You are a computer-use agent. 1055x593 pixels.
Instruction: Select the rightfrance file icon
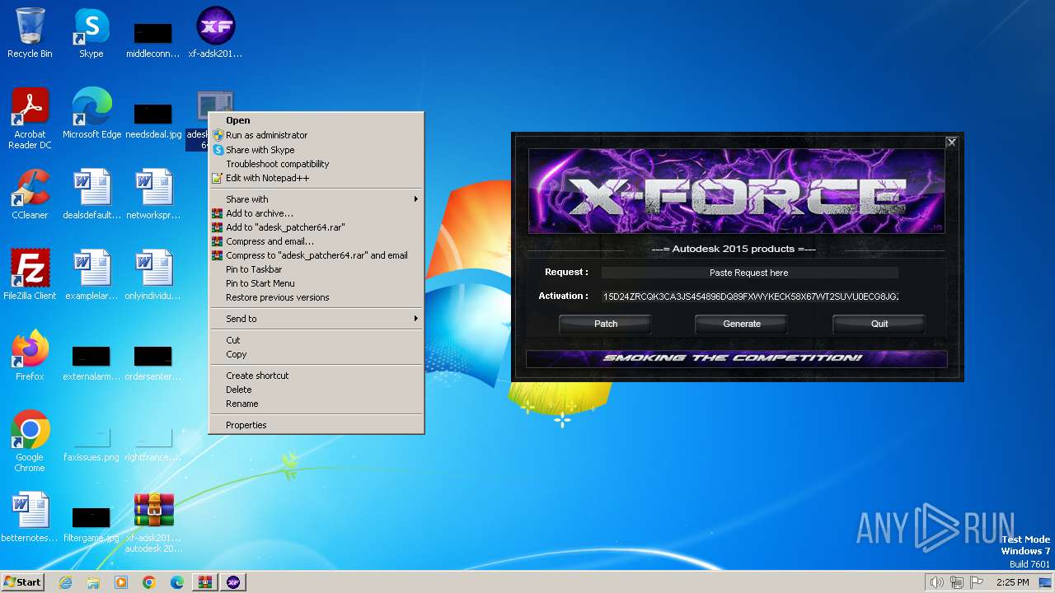153,445
